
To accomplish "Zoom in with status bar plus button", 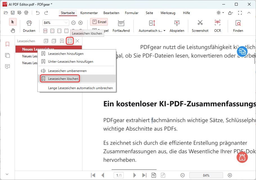I will click(x=230, y=175).
